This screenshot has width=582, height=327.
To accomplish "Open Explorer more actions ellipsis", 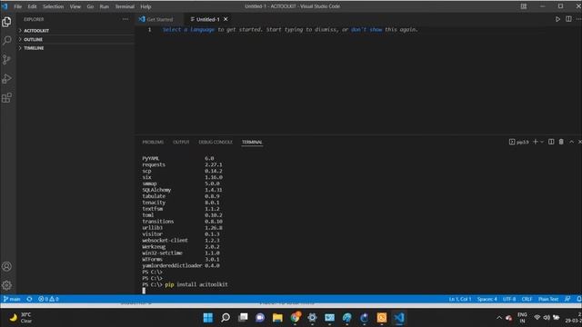I will coord(125,19).
